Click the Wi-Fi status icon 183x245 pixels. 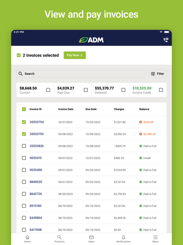[161, 32]
